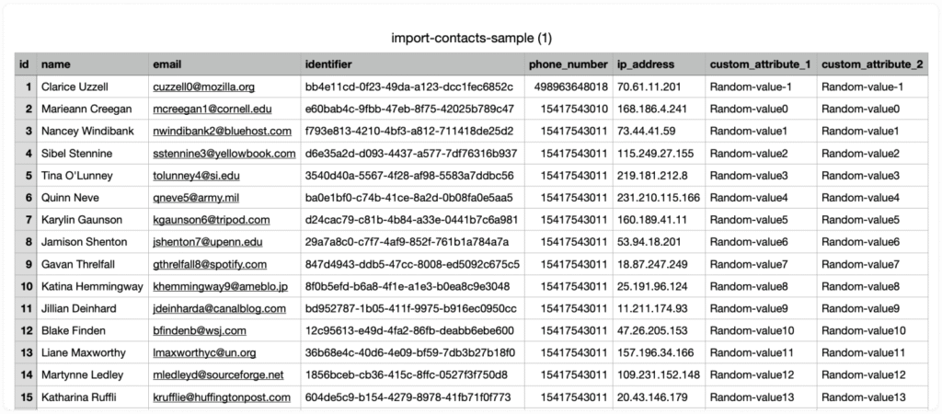Click the table title import-contacts-sample (1)
The width and height of the screenshot is (942, 414).
tap(470, 38)
